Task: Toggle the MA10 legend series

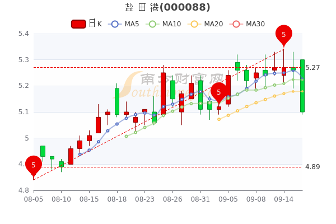Action: pyautogui.click(x=164, y=24)
